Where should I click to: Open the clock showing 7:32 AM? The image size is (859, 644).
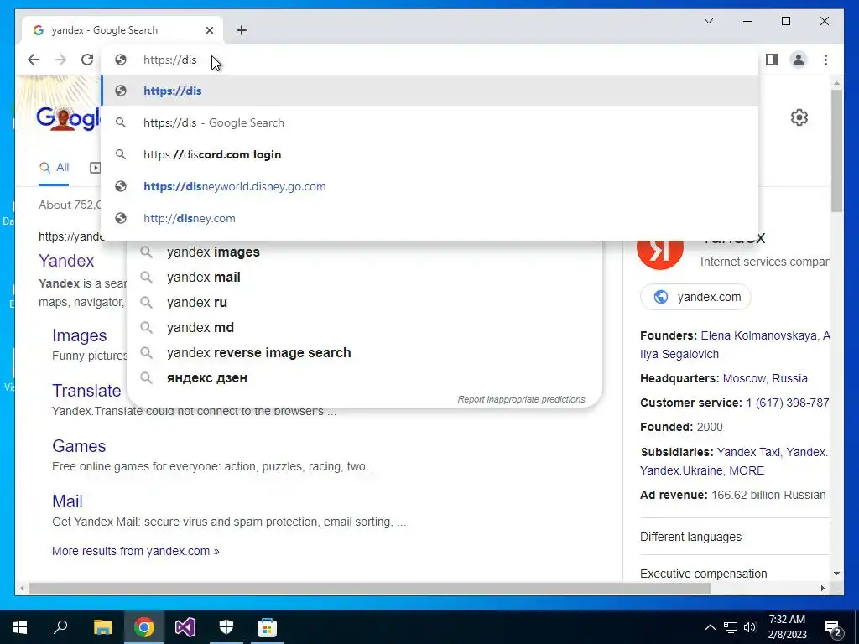(787, 627)
